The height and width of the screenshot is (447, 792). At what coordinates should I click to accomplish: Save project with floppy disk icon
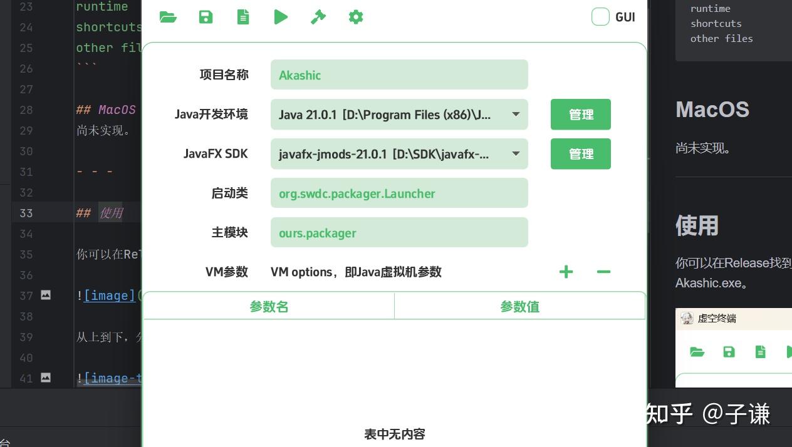(206, 17)
